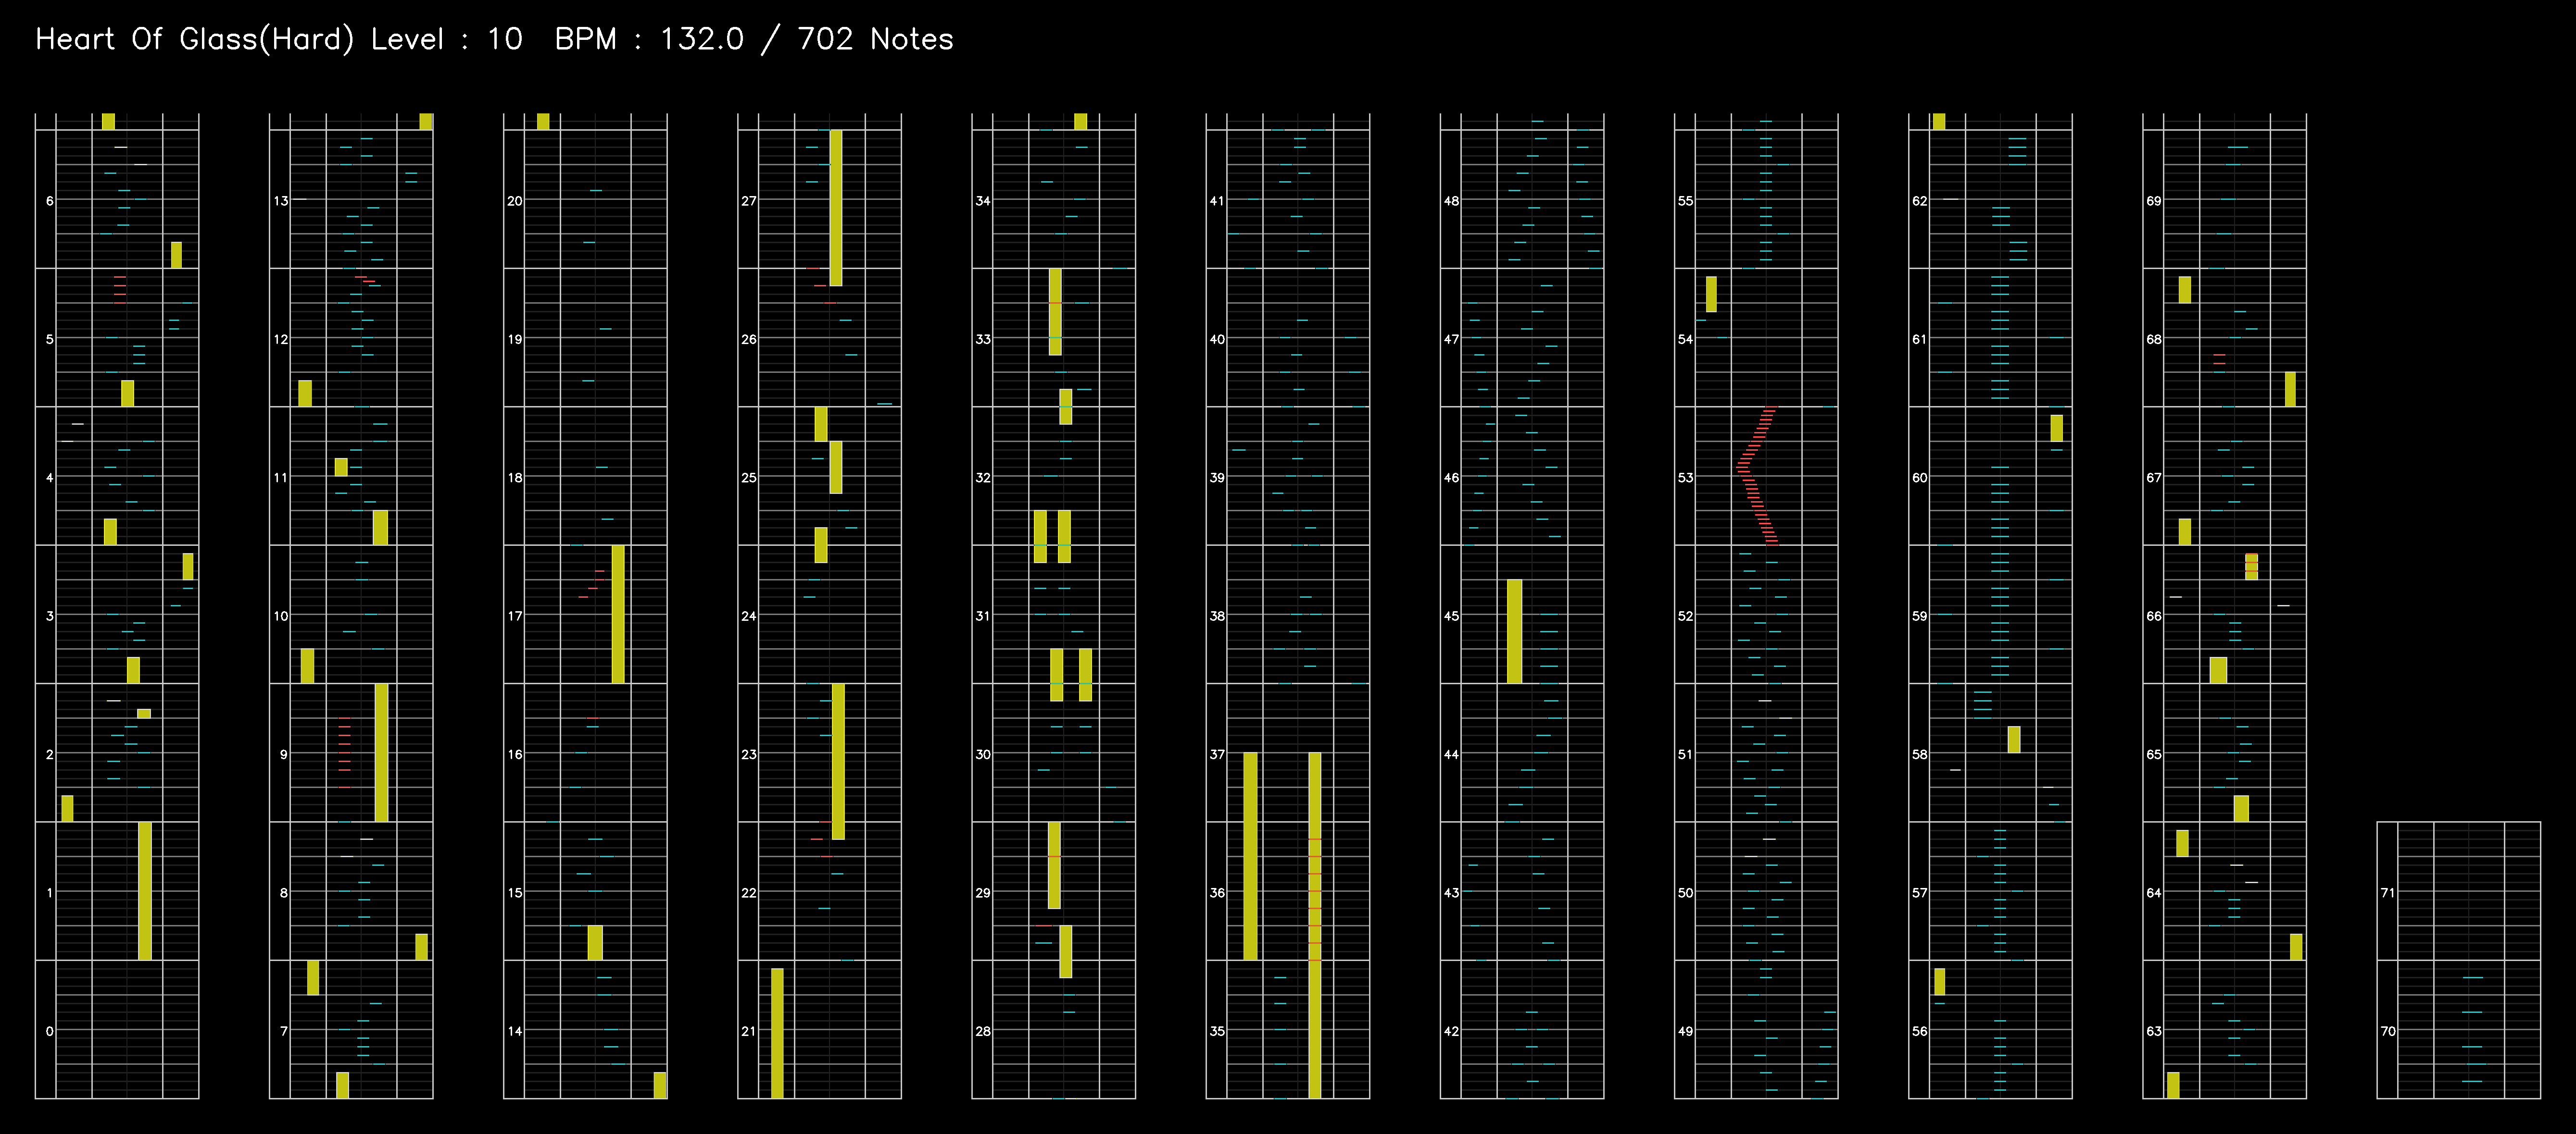Click measure number 70 label

pyautogui.click(x=2387, y=1031)
